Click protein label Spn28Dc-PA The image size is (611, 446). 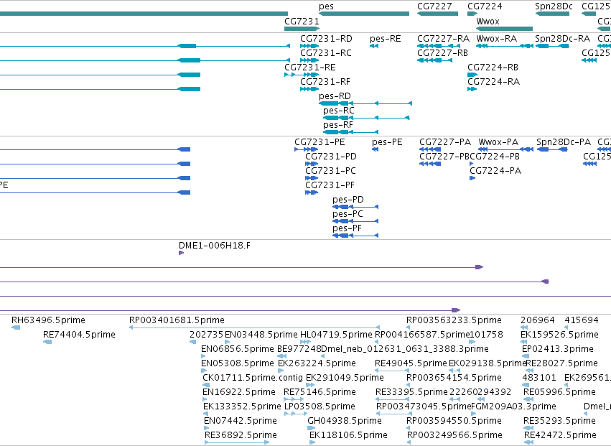coord(564,142)
